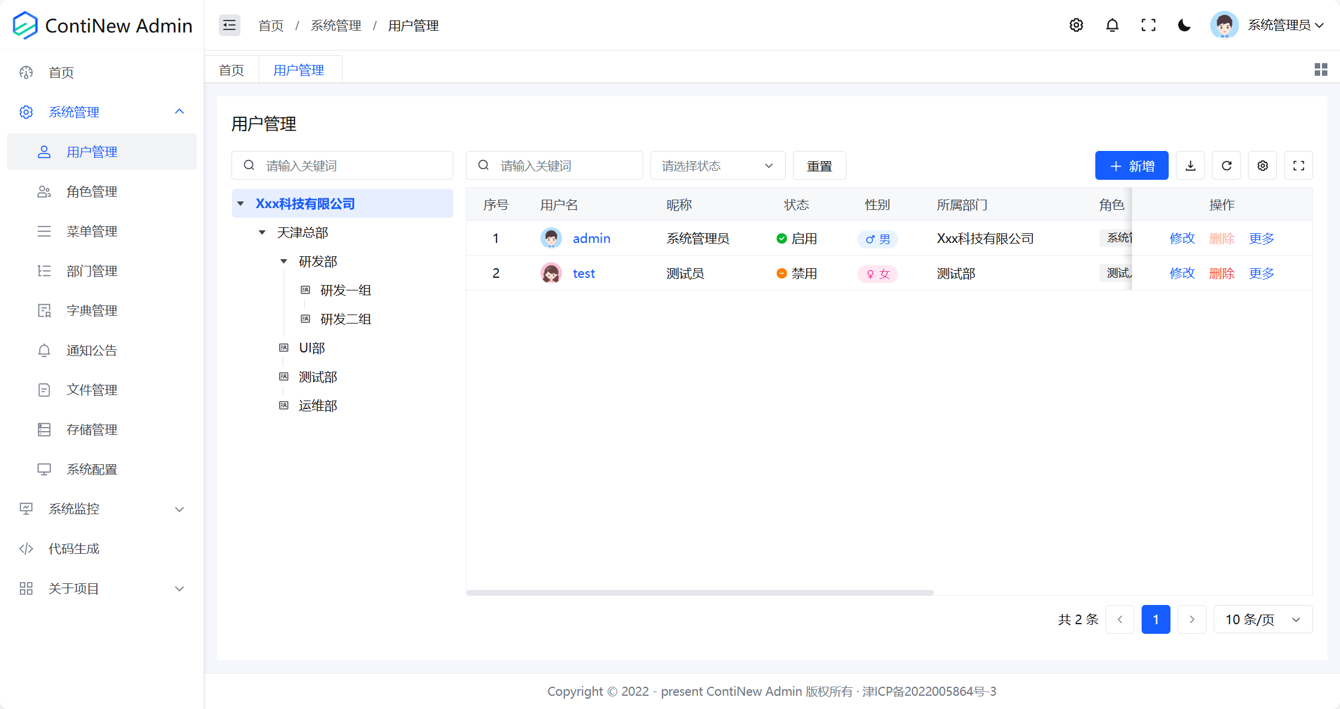
Task: Open the export/download icon above the table
Action: 1190,165
